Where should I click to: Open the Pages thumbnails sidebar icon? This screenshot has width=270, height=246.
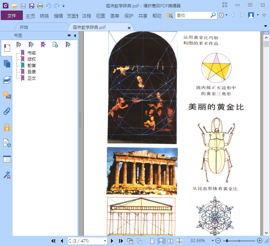pos(7,64)
